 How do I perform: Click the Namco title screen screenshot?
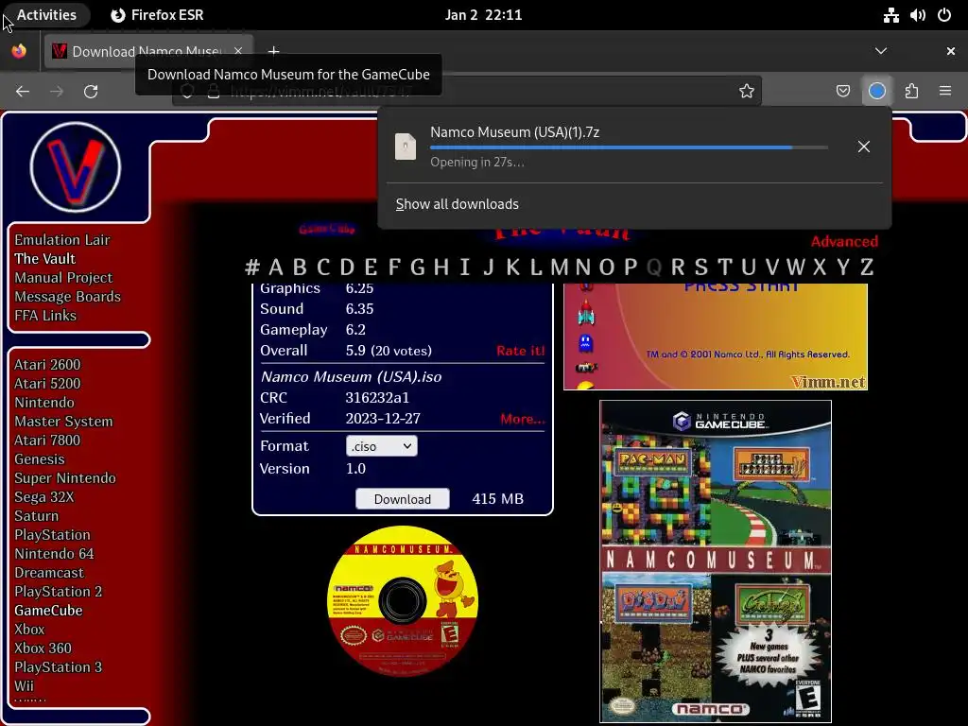click(716, 337)
